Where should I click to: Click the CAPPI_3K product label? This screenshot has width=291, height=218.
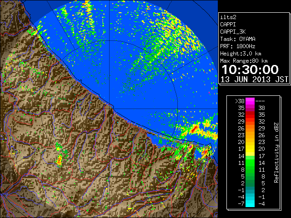pyautogui.click(x=233, y=32)
